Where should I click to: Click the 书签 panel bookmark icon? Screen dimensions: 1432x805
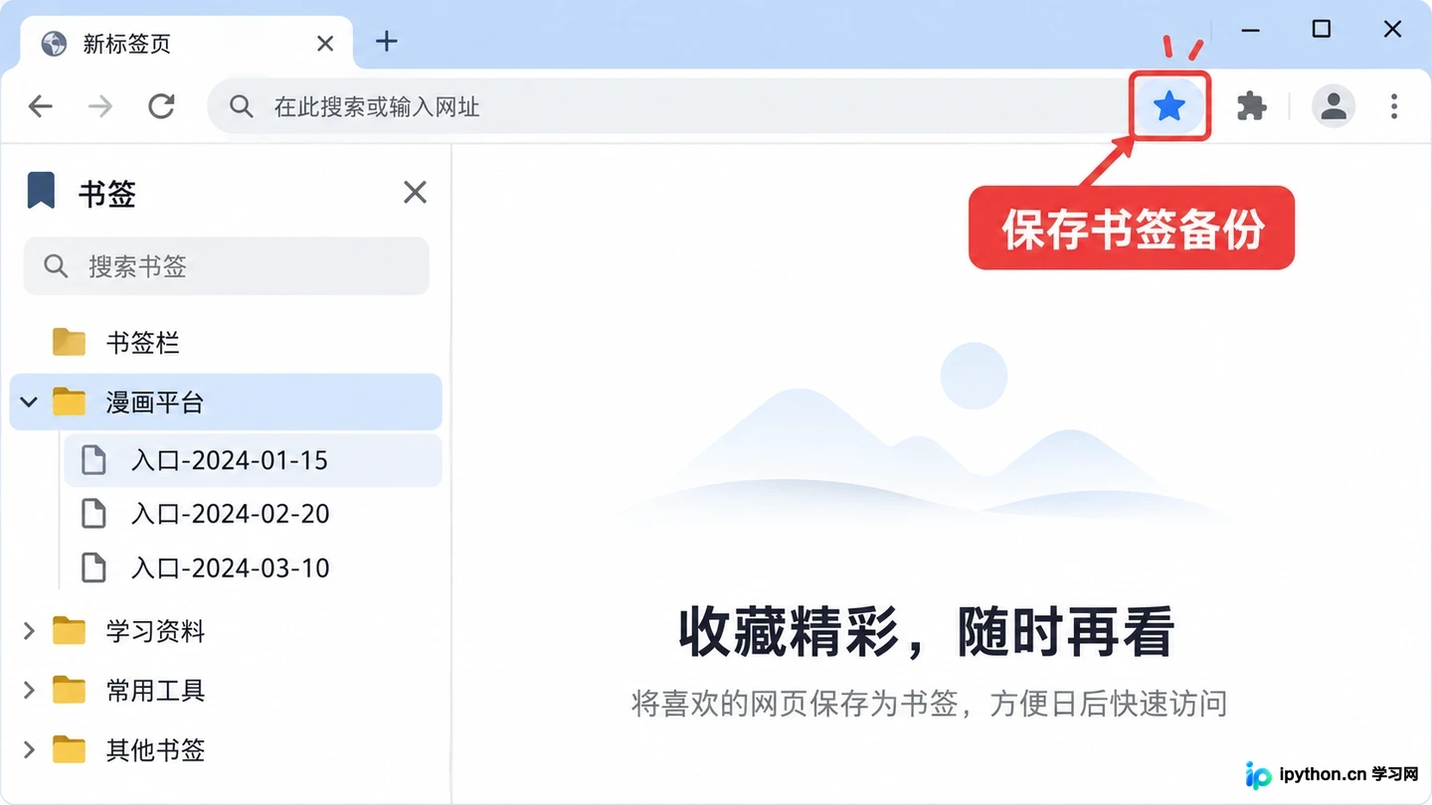coord(41,191)
